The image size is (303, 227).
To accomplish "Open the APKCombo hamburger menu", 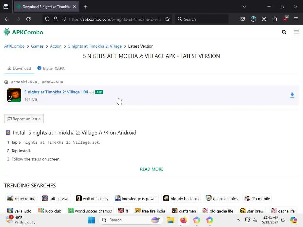I will click(x=296, y=32).
